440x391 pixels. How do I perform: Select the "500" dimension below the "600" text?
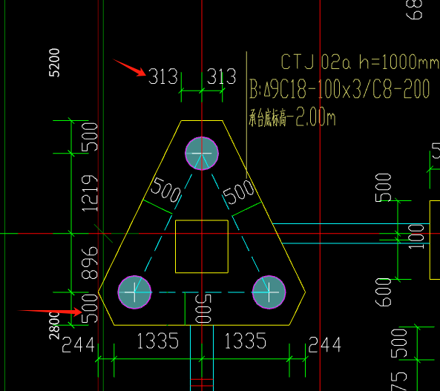click(398, 344)
